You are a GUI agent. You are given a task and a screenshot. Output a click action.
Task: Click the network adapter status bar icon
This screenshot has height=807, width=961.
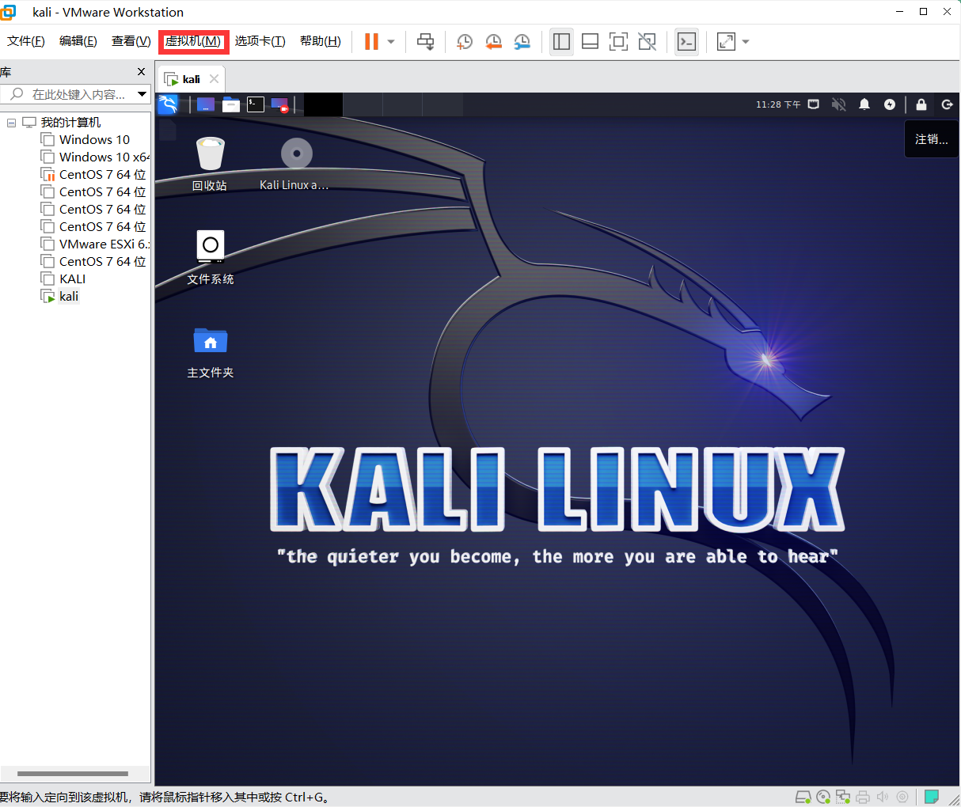click(843, 797)
